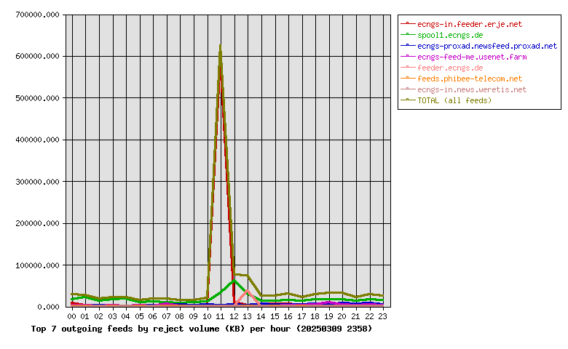Click the 300000.000 y-axis label
This screenshot has width=568, height=349.
click(x=37, y=182)
